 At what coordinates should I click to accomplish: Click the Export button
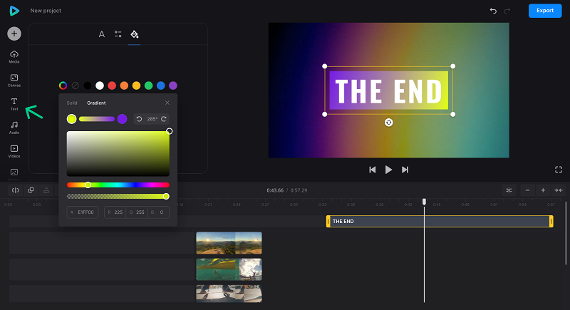545,11
